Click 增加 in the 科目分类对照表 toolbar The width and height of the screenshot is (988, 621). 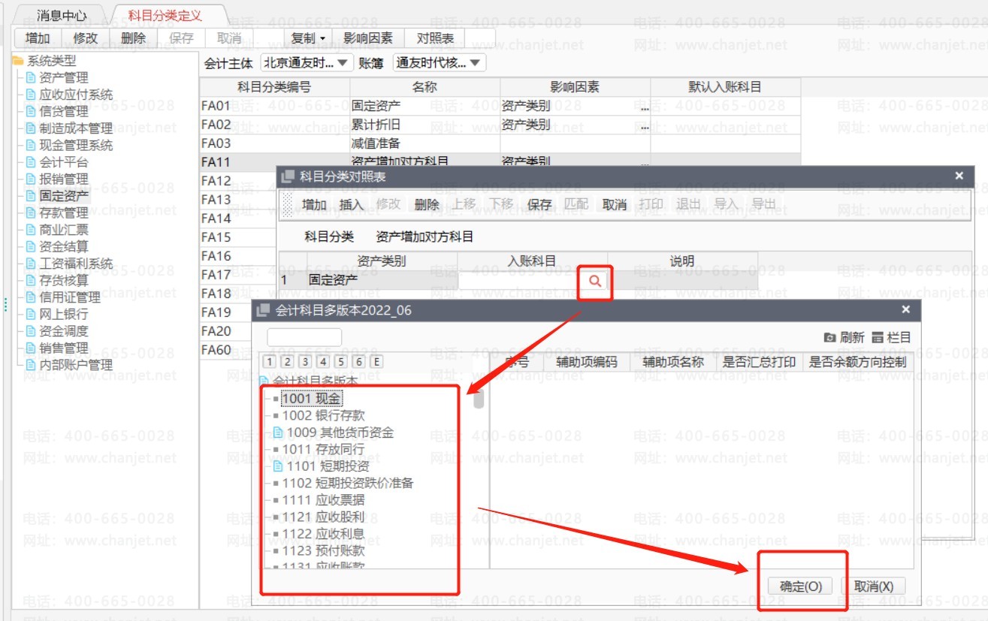pos(314,204)
